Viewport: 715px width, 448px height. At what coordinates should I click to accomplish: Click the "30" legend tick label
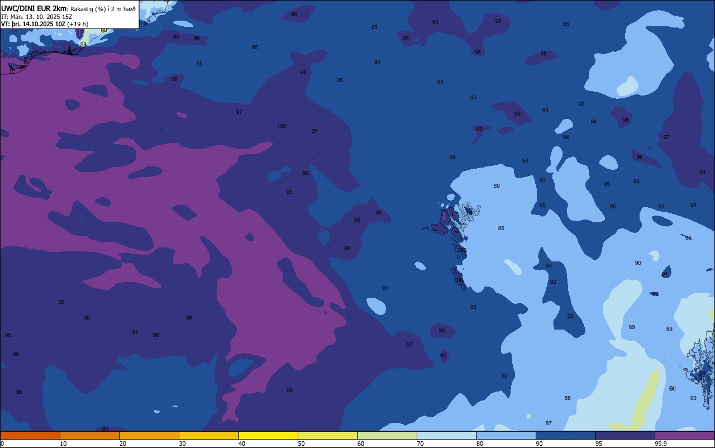tap(182, 444)
